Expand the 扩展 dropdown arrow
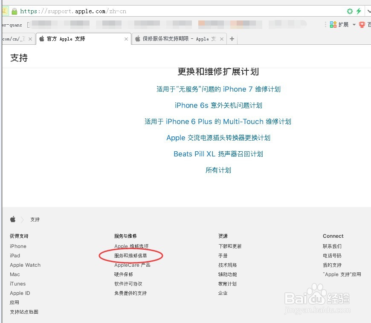 (354, 25)
